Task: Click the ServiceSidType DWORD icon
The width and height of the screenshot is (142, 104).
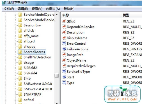Action: pyautogui.click(x=64, y=71)
